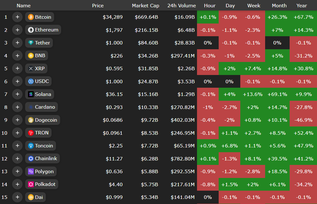Screen dimensions: 317x204
Task: Click the Polkadot logo icon
Action: [x=31, y=184]
